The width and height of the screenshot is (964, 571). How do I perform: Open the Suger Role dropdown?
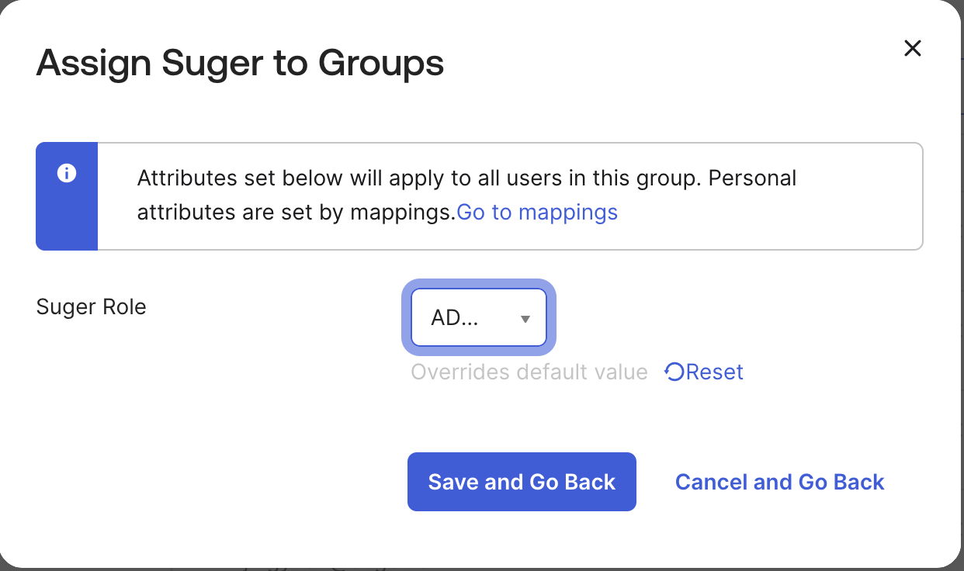point(478,318)
